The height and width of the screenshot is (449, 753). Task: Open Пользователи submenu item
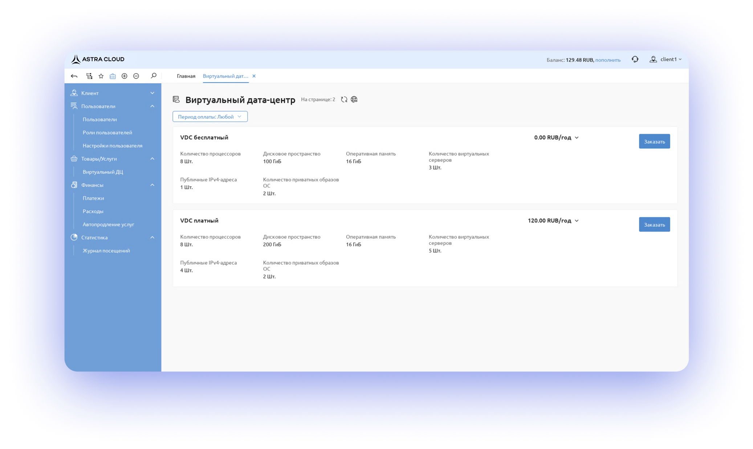(100, 119)
